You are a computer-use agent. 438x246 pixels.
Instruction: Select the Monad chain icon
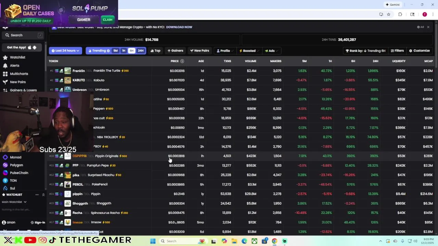point(5,157)
